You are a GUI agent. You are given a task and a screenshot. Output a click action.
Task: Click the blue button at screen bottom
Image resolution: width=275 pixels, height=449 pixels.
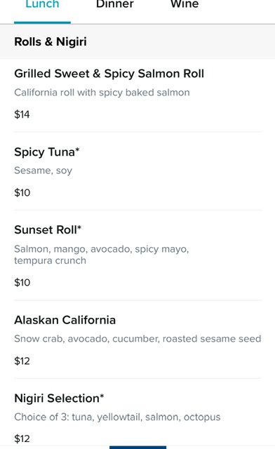(x=137, y=448)
